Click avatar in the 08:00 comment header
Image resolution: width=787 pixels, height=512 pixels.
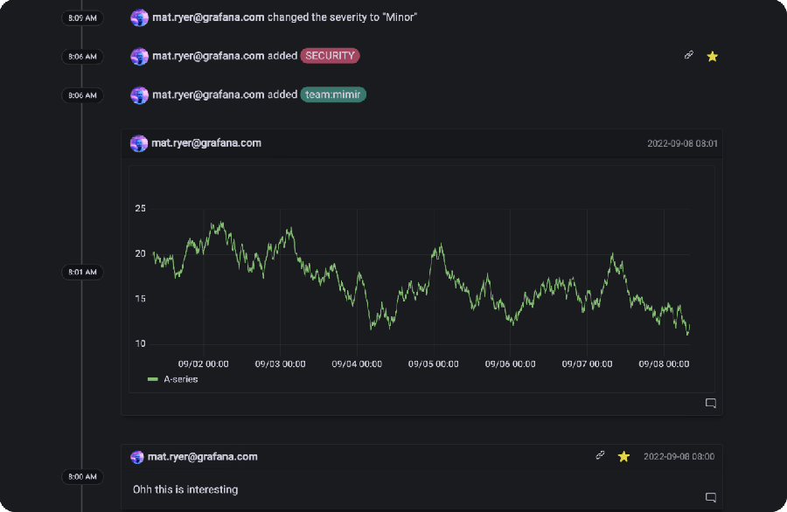point(137,456)
